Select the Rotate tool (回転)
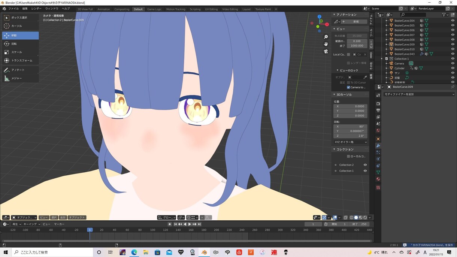This screenshot has height=257, width=457. (x=20, y=44)
